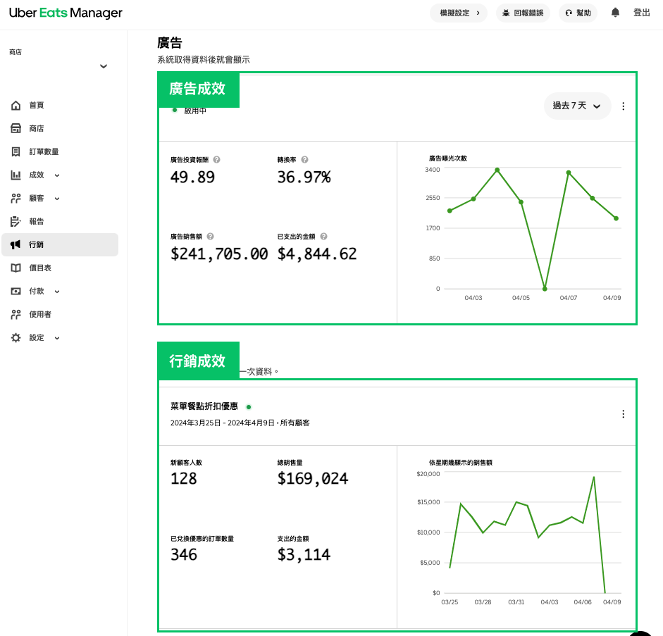Open the 過去 7 天 date range dropdown
The height and width of the screenshot is (636, 663).
tap(577, 106)
